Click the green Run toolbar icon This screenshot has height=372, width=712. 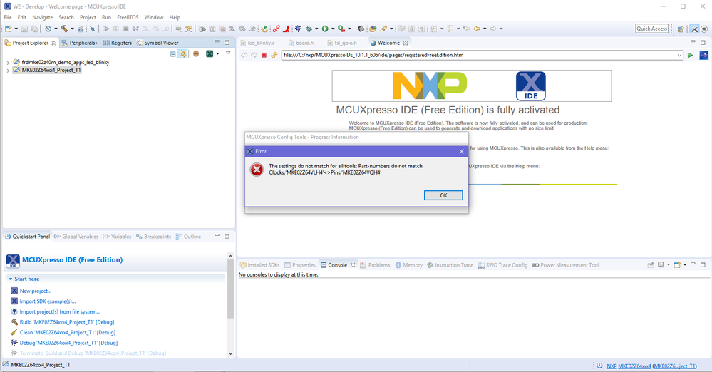[x=325, y=29]
